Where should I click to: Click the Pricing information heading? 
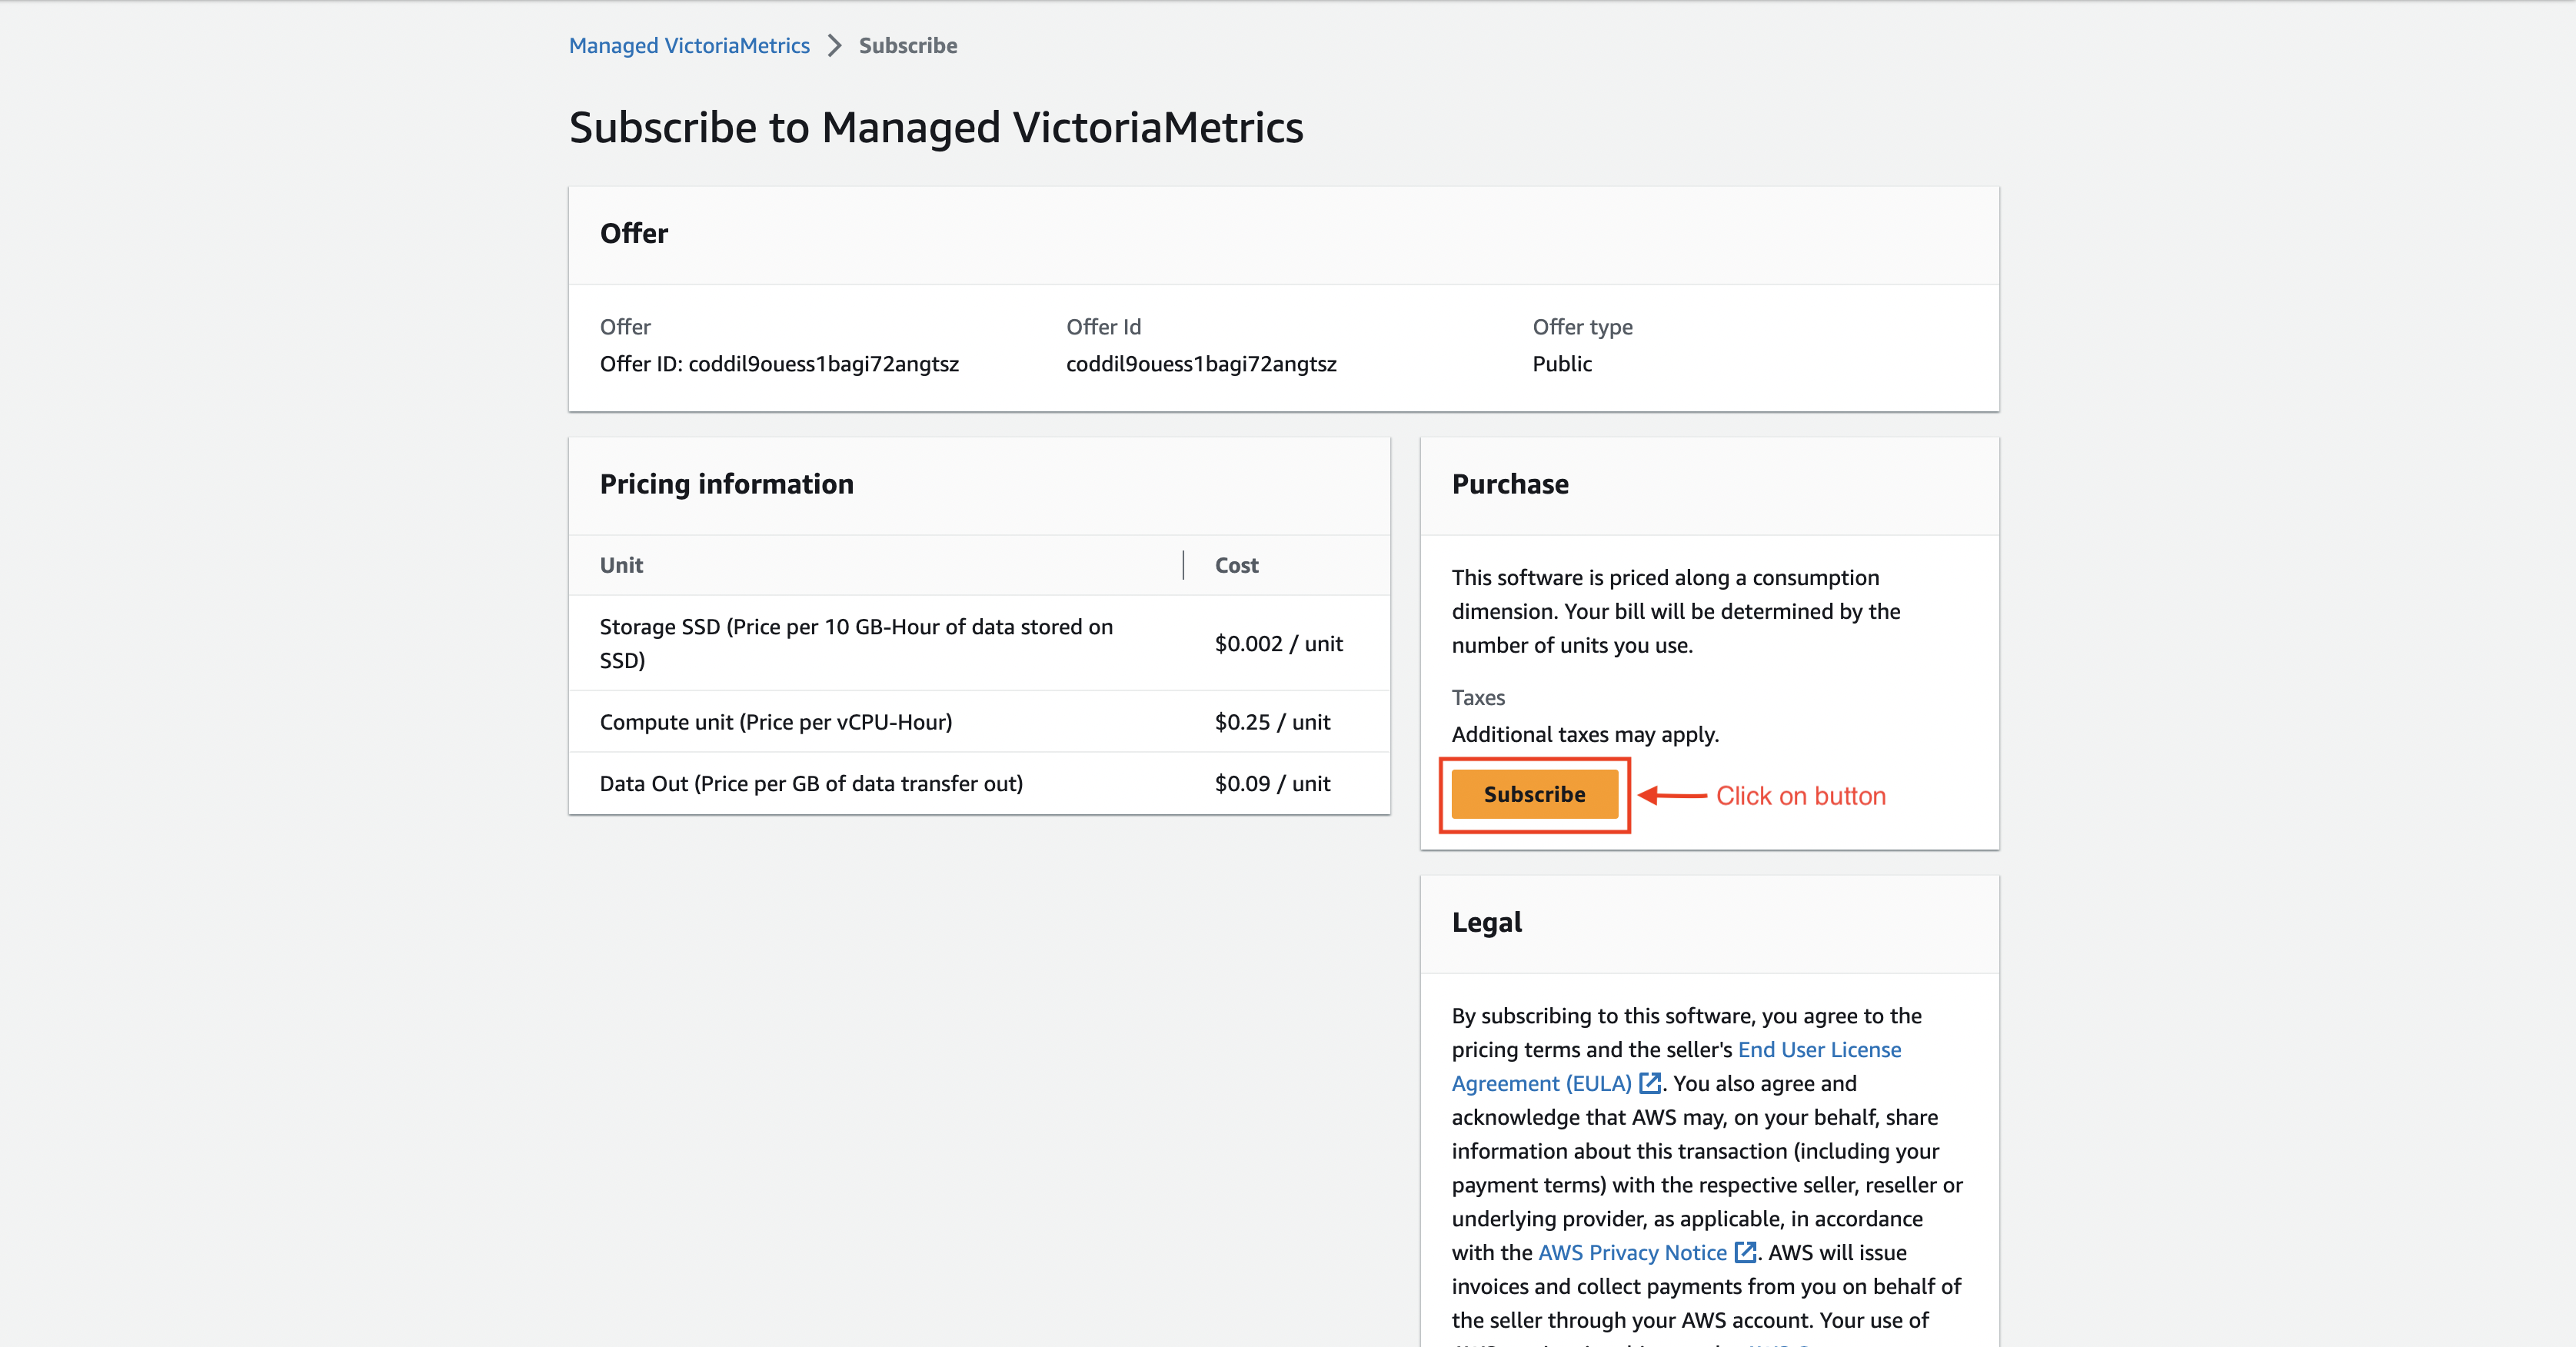click(727, 484)
